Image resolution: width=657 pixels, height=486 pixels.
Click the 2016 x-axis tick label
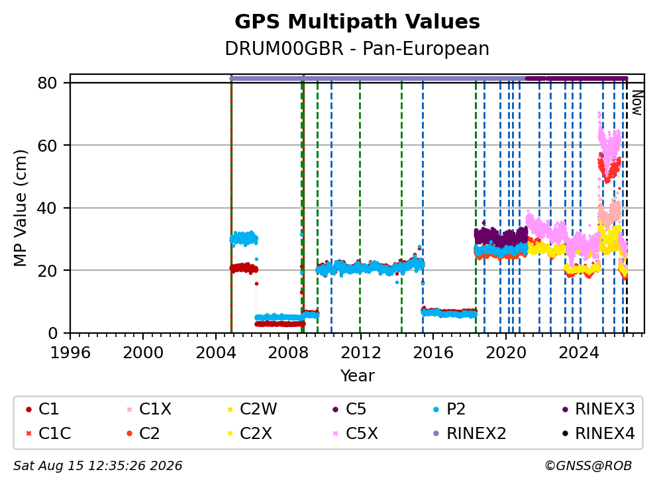433,353
